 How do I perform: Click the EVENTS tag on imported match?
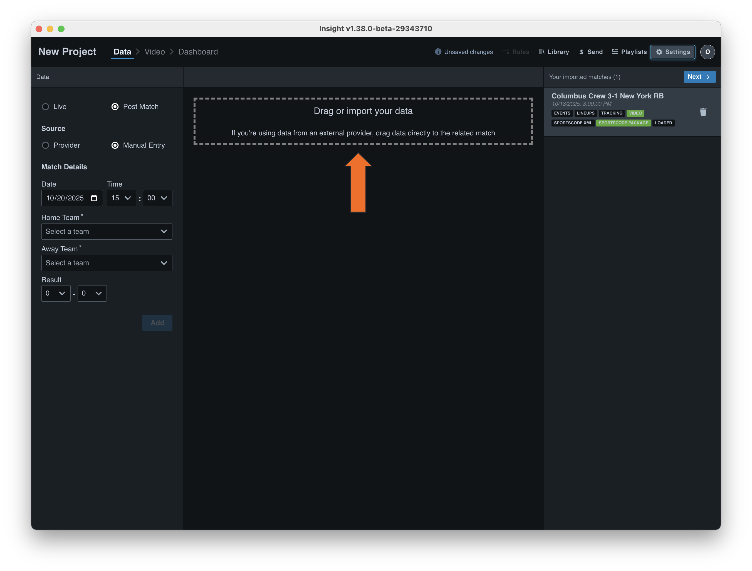[562, 113]
